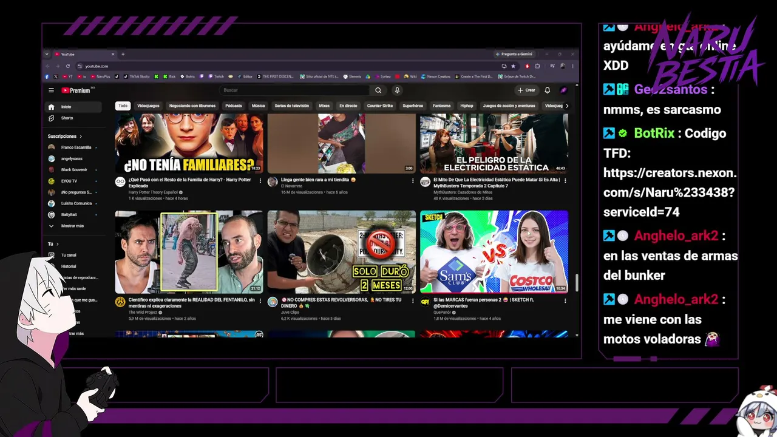Select the Fantasma filter chip
Image resolution: width=777 pixels, height=437 pixels.
442,106
